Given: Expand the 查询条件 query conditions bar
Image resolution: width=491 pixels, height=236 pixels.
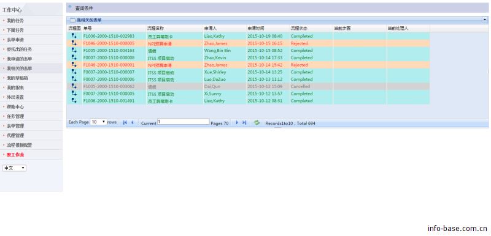Looking at the screenshot, I should [x=277, y=8].
